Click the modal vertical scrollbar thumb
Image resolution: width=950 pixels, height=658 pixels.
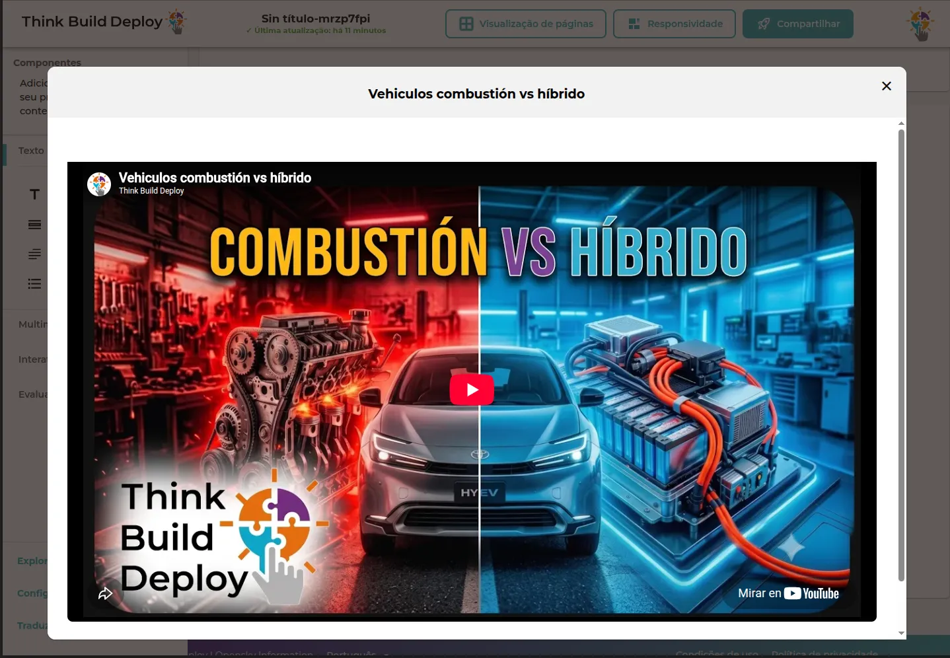[901, 355]
